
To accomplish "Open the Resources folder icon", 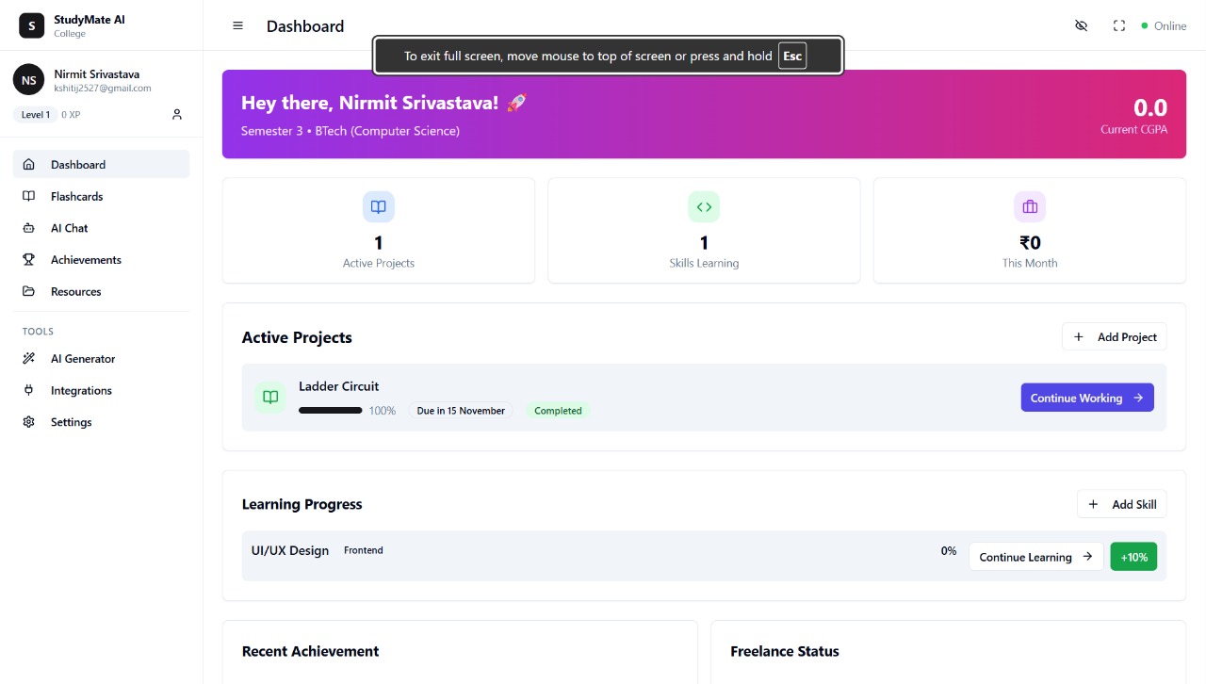I will click(29, 291).
